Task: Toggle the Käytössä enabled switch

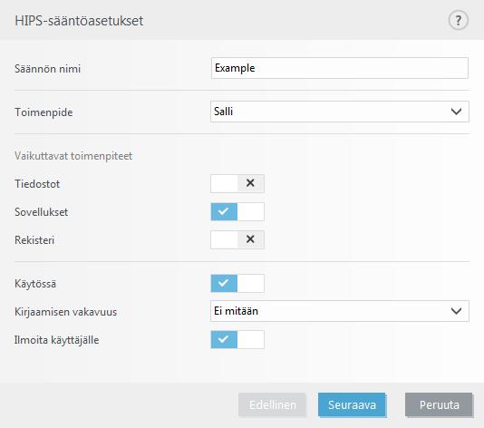Action: 237,283
